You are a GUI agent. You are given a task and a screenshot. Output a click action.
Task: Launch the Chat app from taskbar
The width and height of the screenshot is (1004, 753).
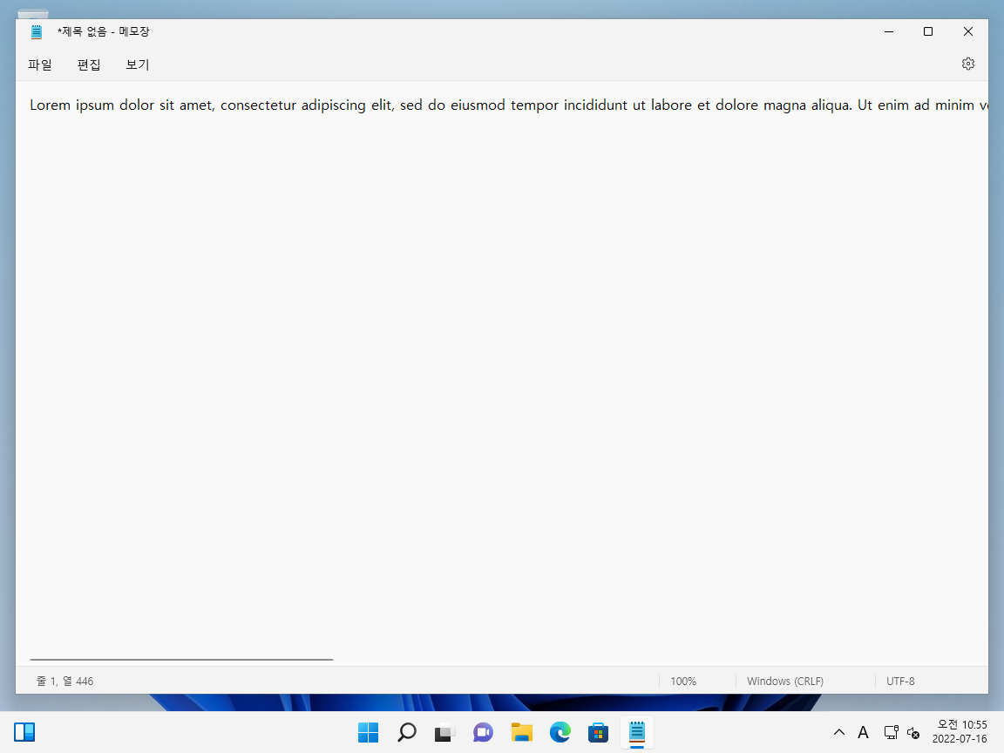[x=483, y=732]
